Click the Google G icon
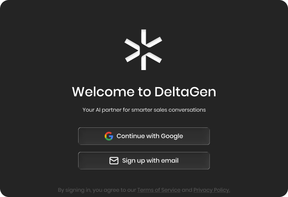This screenshot has width=288, height=197. pos(109,136)
